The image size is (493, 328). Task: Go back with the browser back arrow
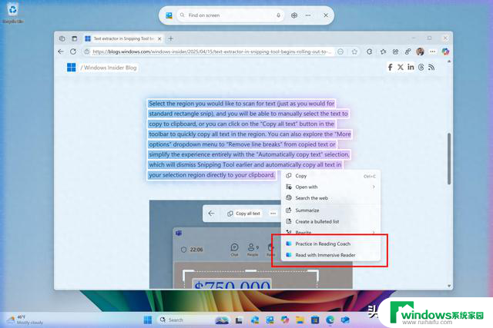point(61,51)
